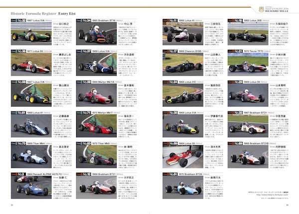The width and height of the screenshot is (299, 214).
Task: Click driver name 藤原よしお
Action: 65,54
